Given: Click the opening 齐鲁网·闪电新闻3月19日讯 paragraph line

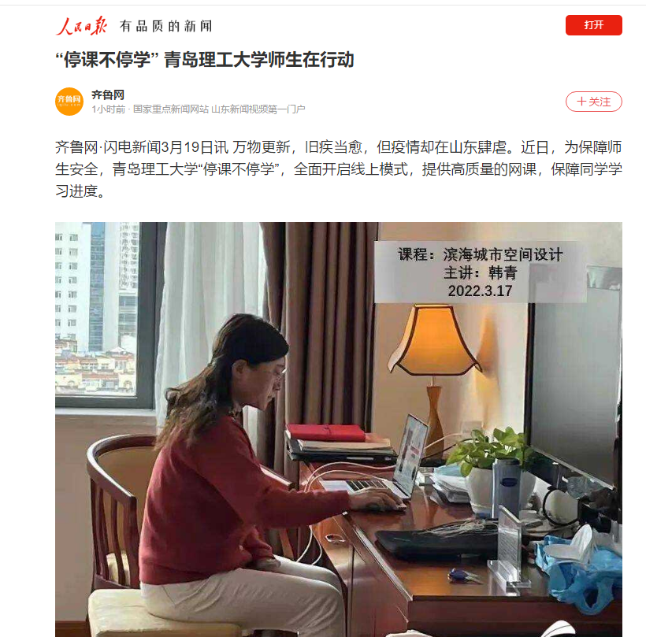Looking at the screenshot, I should pyautogui.click(x=338, y=147).
